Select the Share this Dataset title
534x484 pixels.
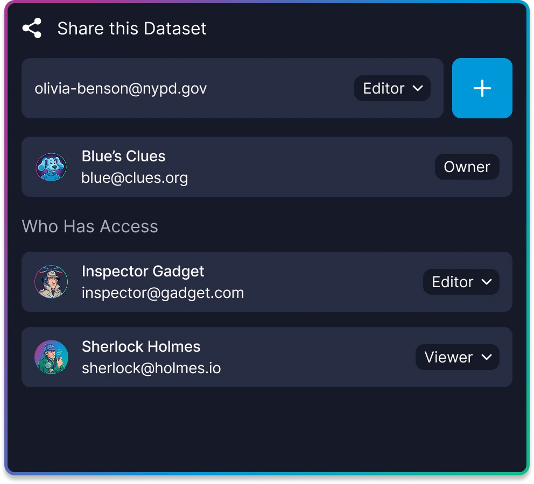coord(131,29)
